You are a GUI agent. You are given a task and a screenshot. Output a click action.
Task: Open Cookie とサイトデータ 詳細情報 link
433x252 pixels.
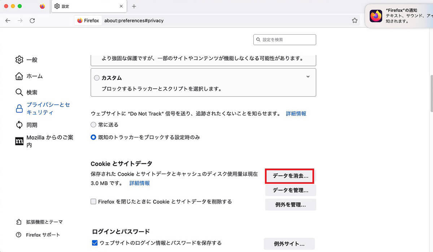pos(140,183)
